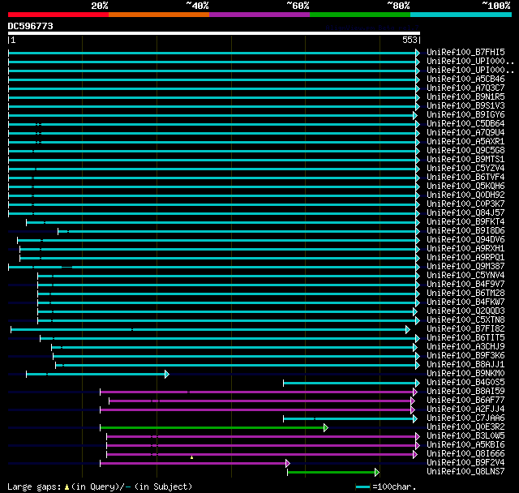Click the UniRef100_B6TIT5 label
This screenshot has width=519, height=493.
(465, 338)
